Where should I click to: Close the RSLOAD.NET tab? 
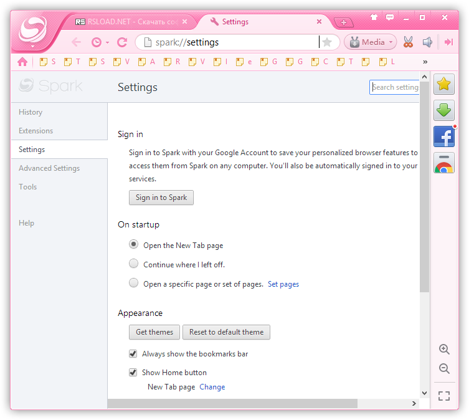185,22
